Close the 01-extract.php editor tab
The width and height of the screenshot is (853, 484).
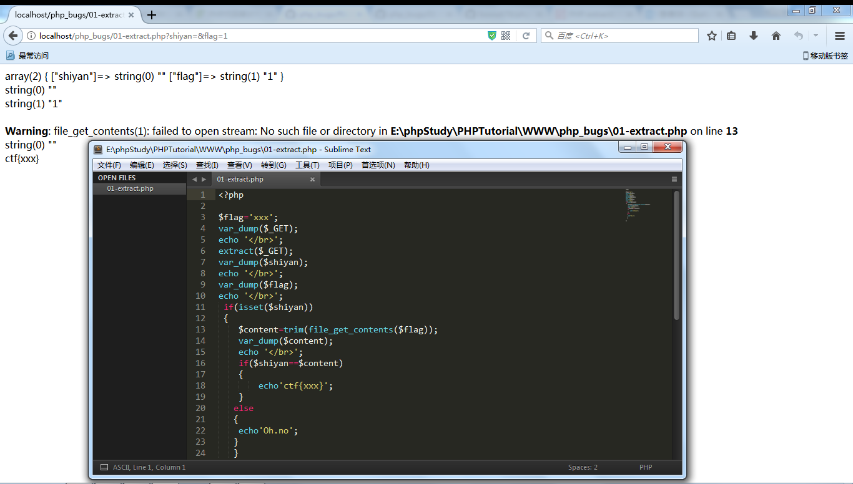point(312,179)
